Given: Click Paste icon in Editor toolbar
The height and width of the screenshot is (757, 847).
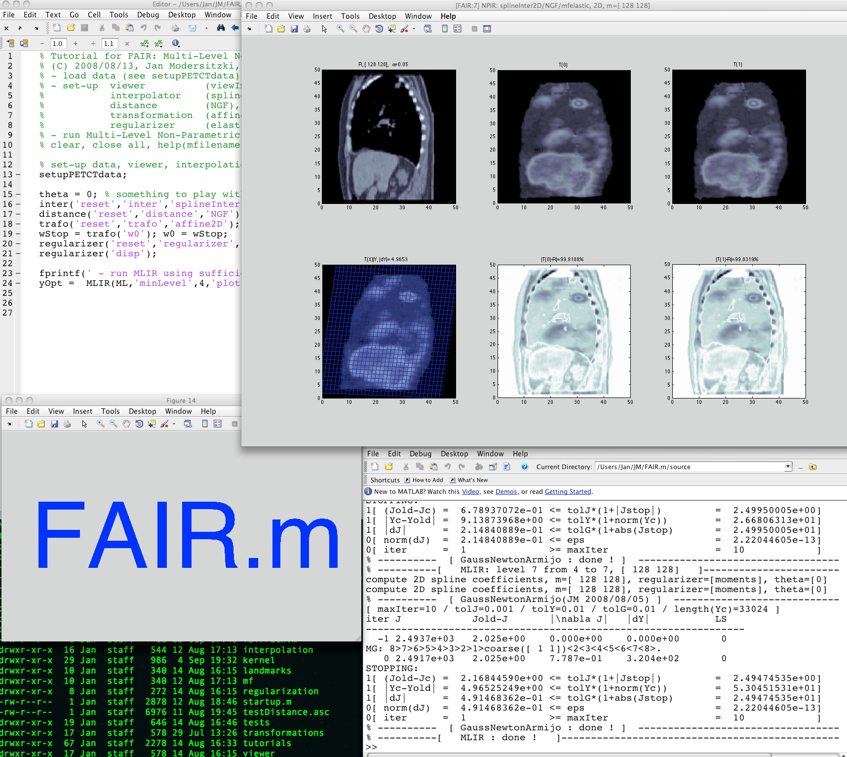Looking at the screenshot, I should (129, 28).
